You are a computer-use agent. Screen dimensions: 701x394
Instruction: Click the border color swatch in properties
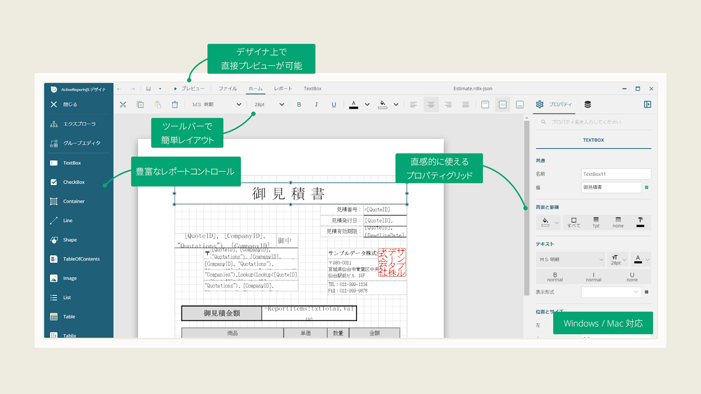640,222
